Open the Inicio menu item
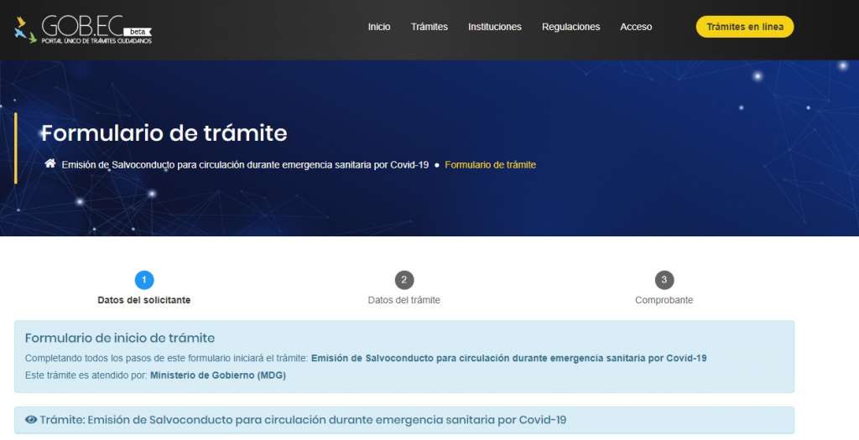 379,27
